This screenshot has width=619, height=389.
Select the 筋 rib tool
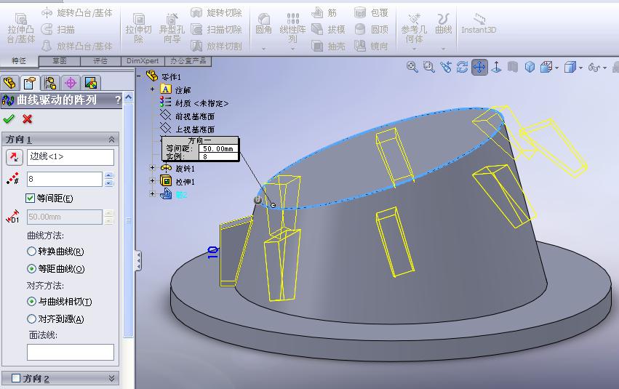324,13
